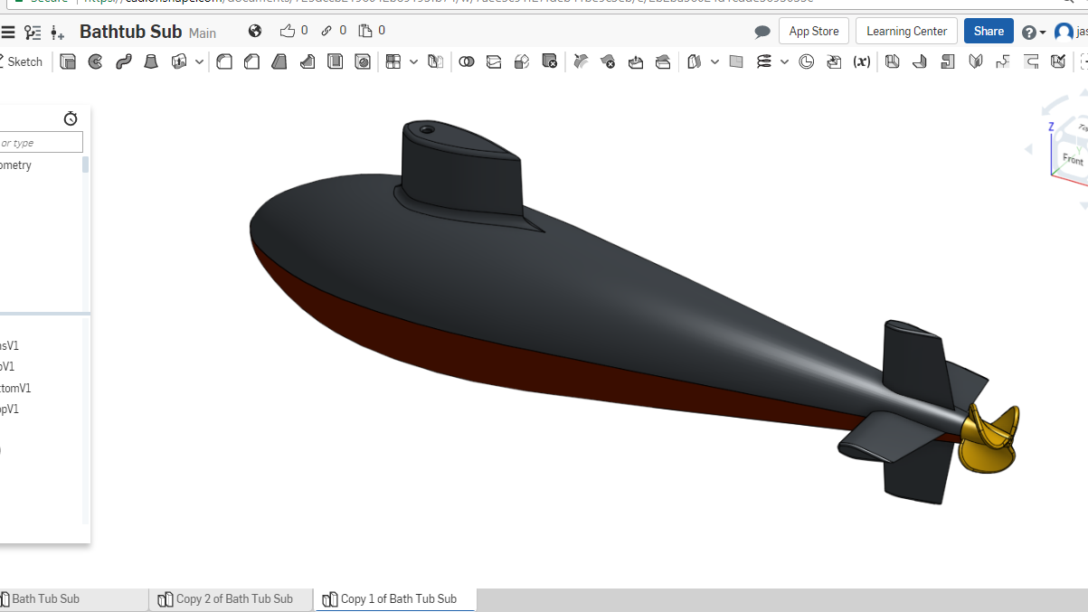The height and width of the screenshot is (612, 1088).
Task: Select the sheet metal Flange tool
Action: [920, 62]
